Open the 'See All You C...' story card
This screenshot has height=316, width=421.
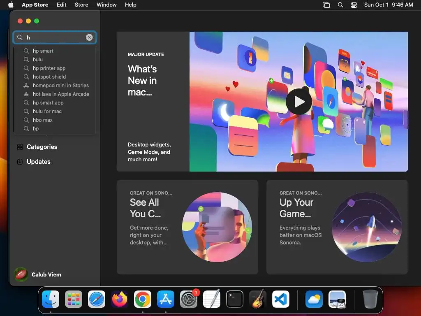pyautogui.click(x=187, y=227)
